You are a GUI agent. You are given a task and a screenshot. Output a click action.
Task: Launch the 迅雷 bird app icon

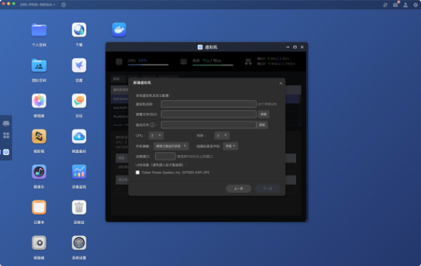pos(79,65)
